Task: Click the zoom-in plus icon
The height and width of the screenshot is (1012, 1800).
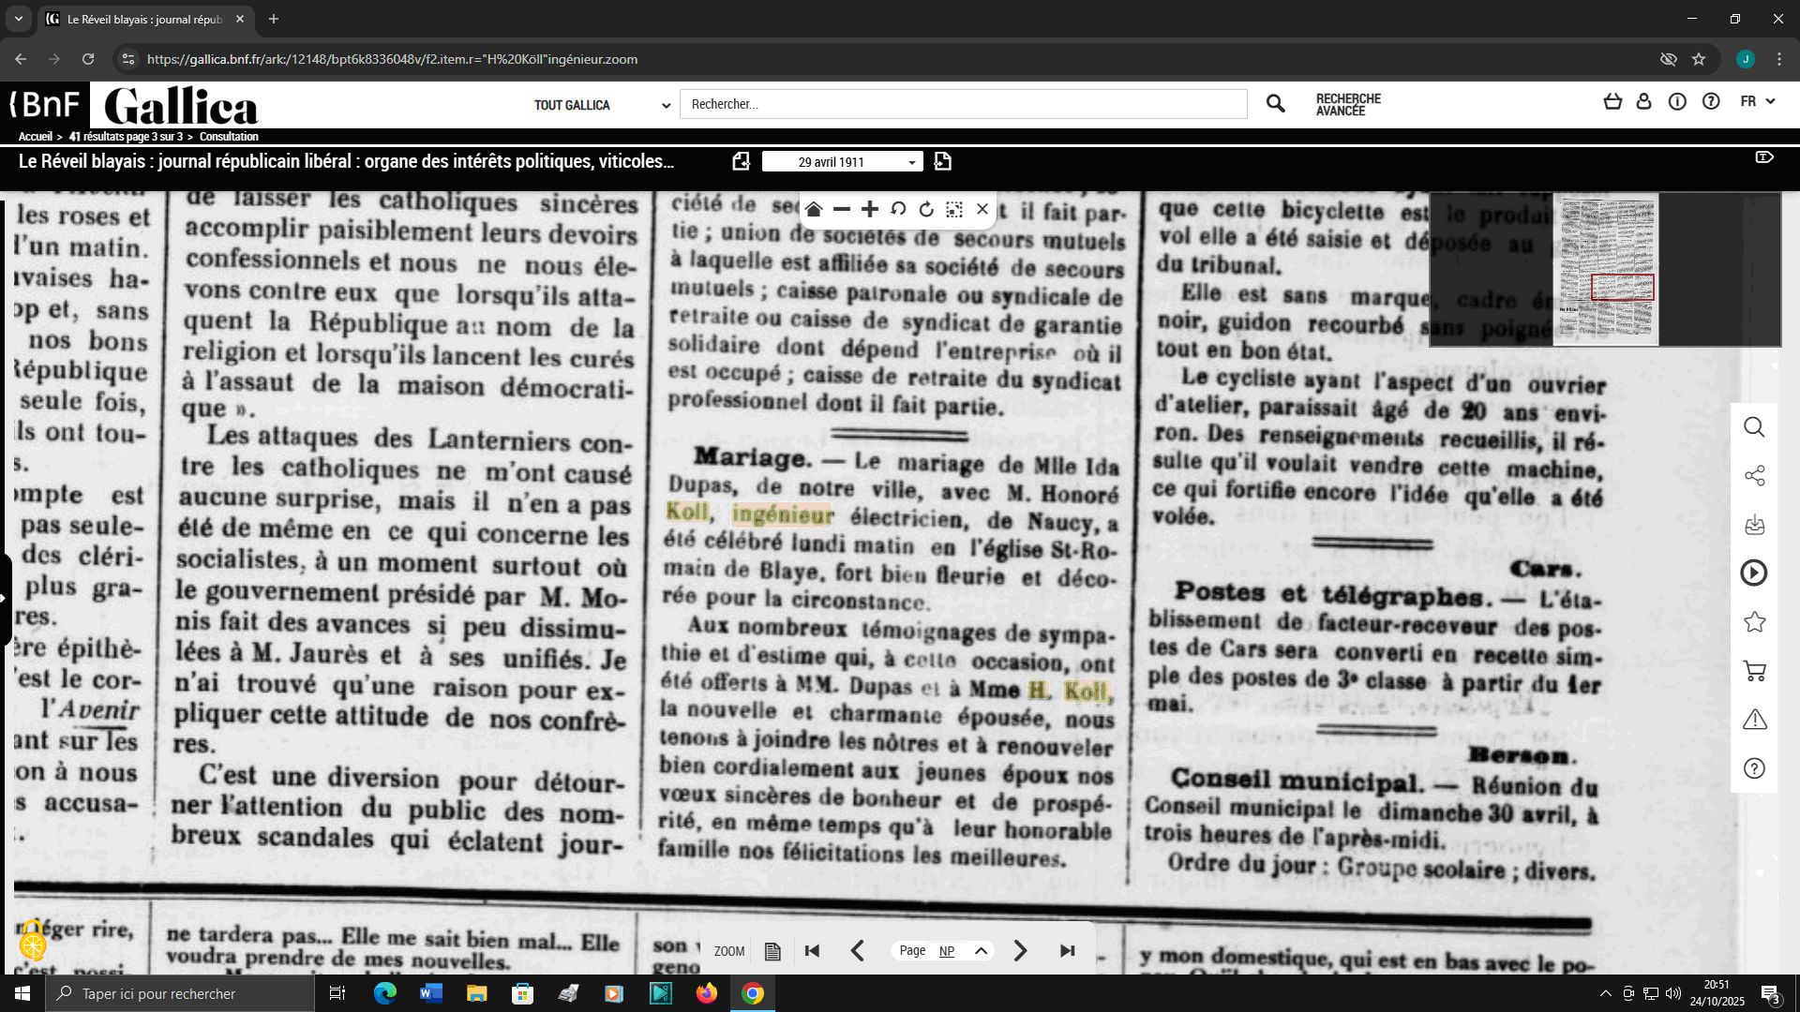Action: pyautogui.click(x=870, y=209)
